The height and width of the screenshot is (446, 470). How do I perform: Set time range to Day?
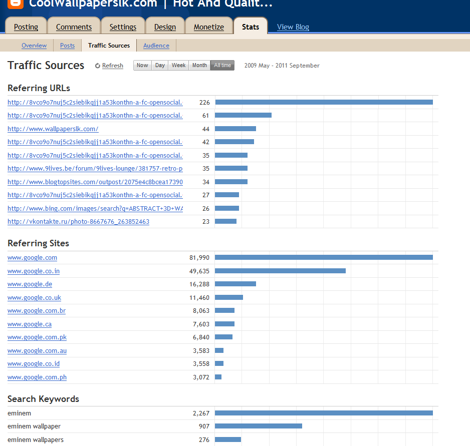coord(160,65)
